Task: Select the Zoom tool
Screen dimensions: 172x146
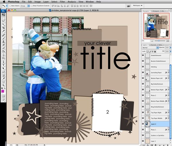Action: click(3, 85)
